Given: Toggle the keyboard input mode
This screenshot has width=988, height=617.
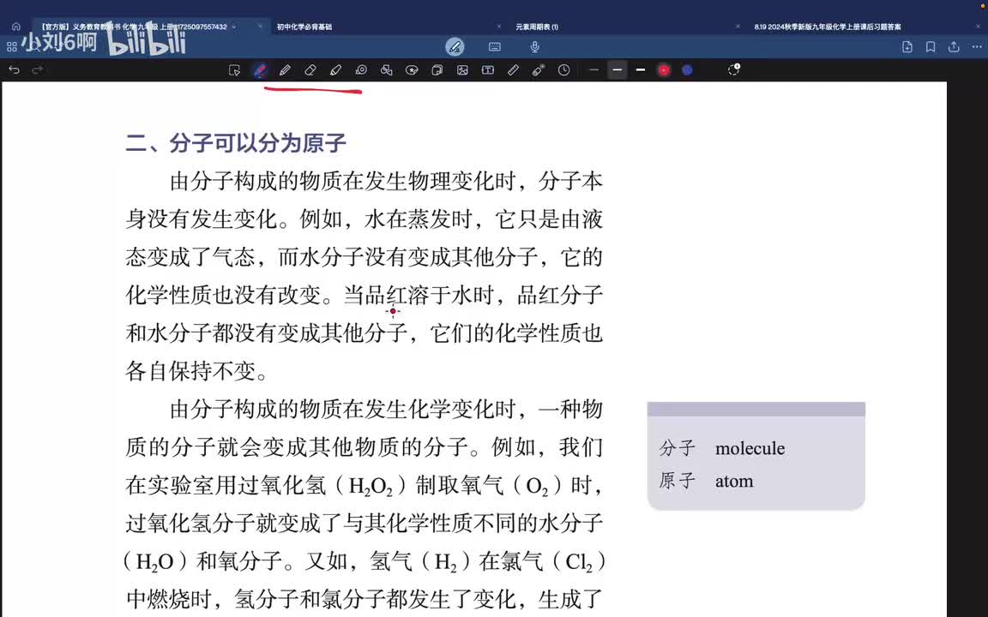Looking at the screenshot, I should point(495,46).
